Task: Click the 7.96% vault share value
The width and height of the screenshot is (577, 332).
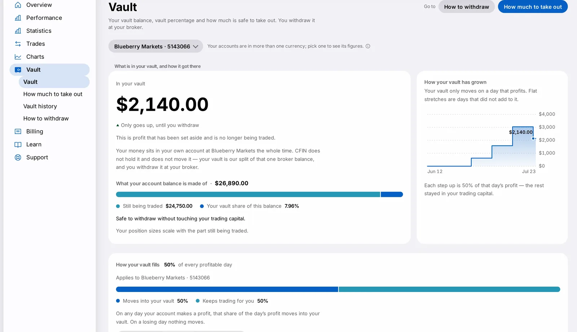Action: 292,206
